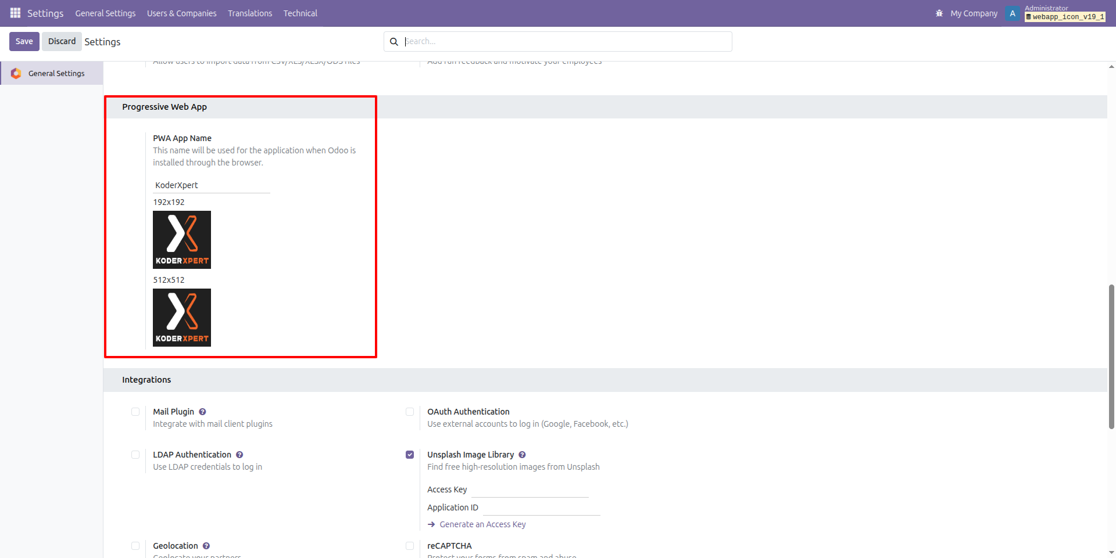
Task: Click the scrollbar down arrow
Action: pos(1111,553)
